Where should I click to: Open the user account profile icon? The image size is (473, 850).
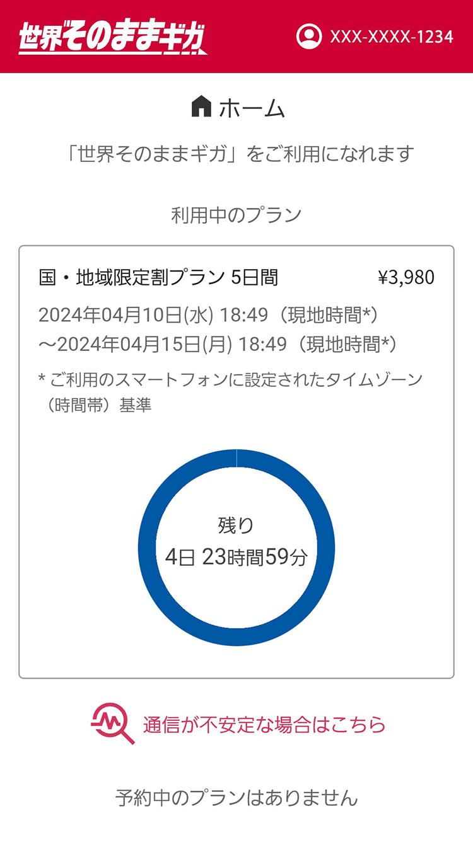click(309, 37)
